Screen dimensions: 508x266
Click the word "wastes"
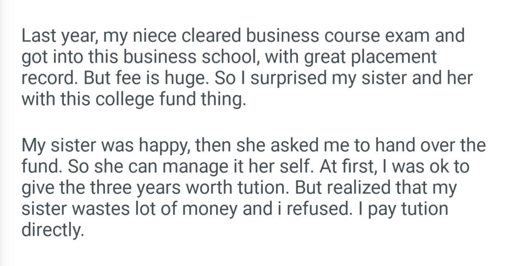click(110, 208)
